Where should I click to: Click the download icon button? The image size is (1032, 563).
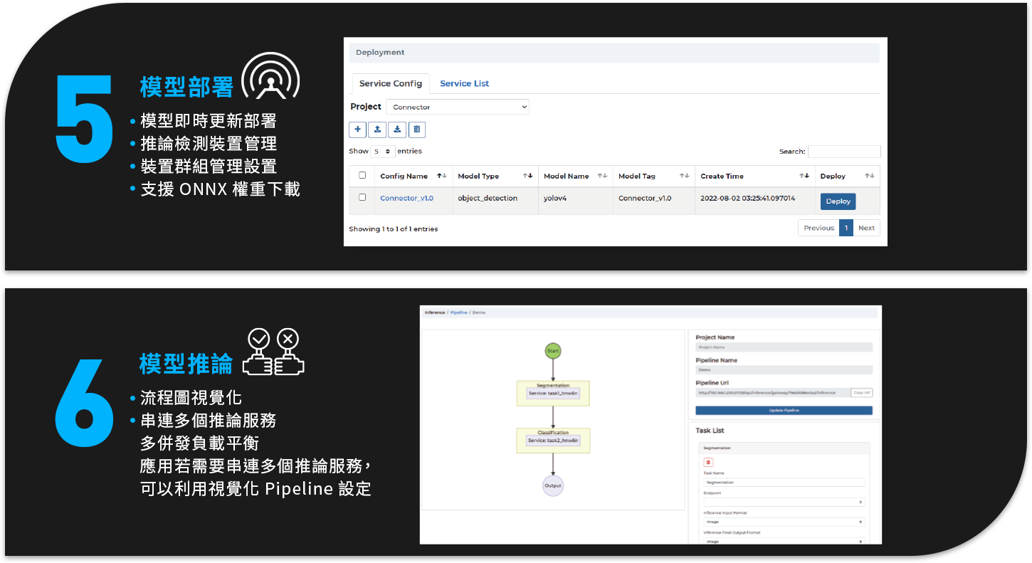click(x=397, y=130)
